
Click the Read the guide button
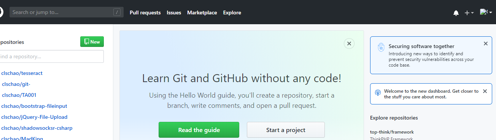tap(199, 130)
